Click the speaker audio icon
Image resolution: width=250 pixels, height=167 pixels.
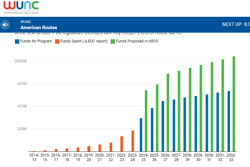[x=5, y=25]
